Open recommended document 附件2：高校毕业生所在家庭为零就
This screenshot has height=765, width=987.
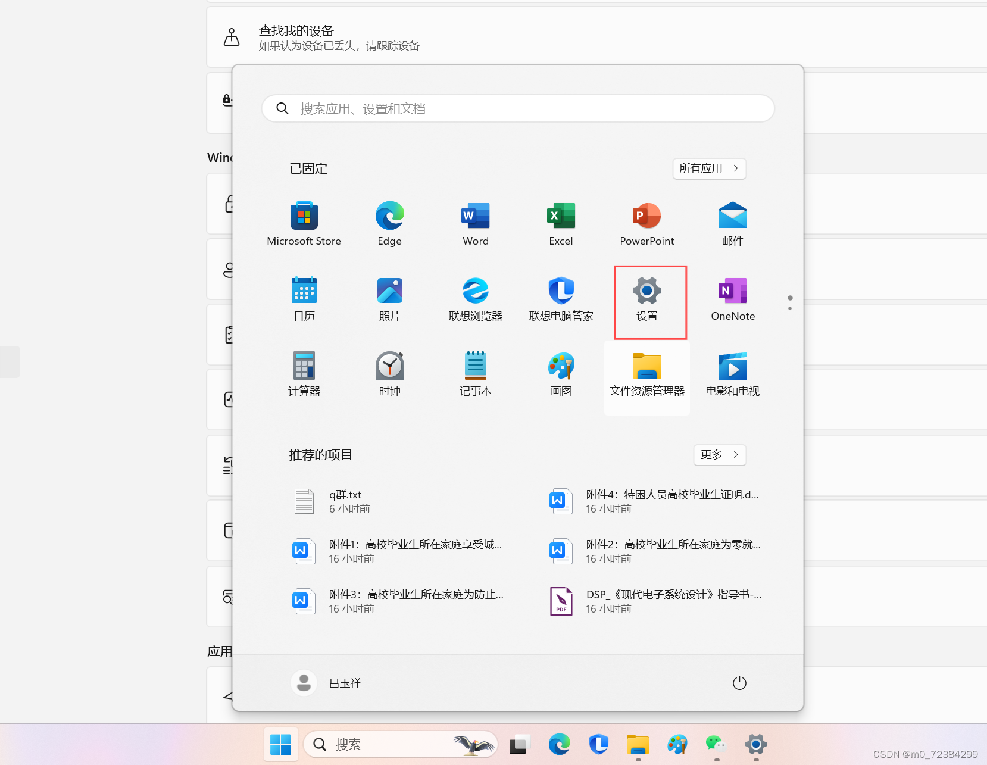pyautogui.click(x=655, y=551)
